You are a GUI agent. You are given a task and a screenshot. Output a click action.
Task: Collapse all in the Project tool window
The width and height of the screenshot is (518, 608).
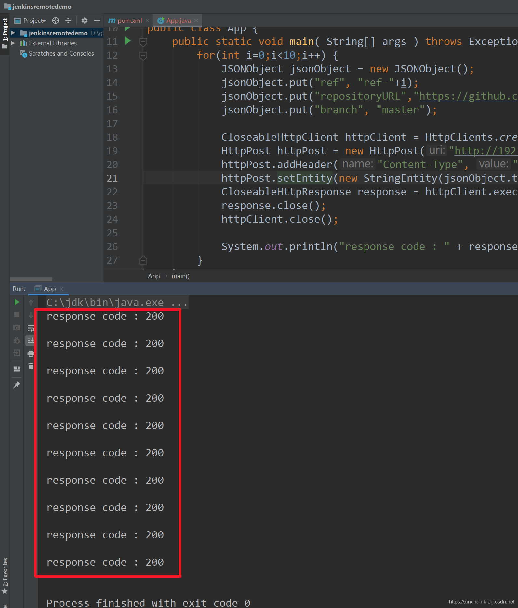click(x=68, y=21)
